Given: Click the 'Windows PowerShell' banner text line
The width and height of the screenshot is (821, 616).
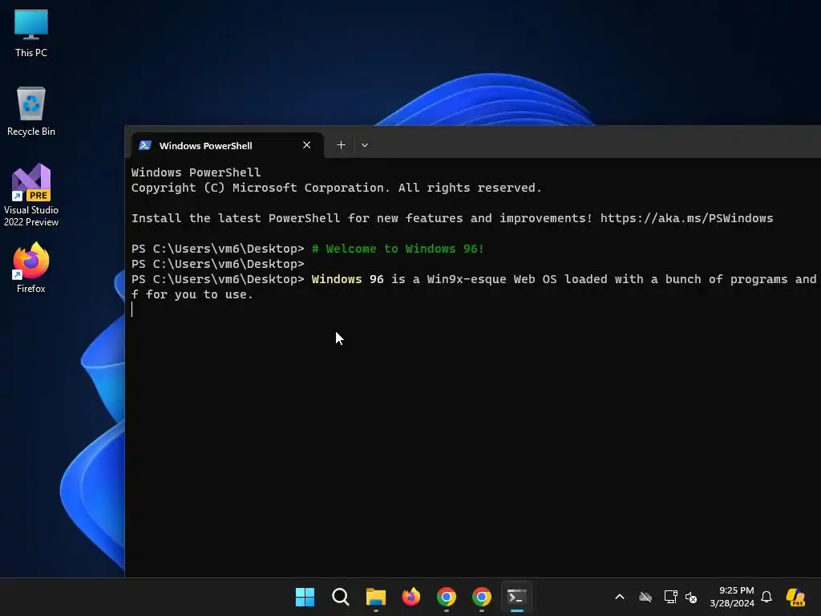Looking at the screenshot, I should point(196,172).
